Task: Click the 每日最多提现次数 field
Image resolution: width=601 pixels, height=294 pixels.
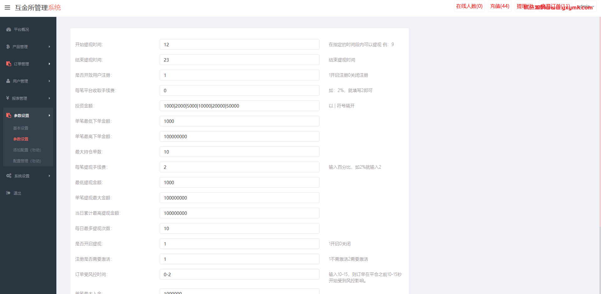Action: click(x=240, y=228)
